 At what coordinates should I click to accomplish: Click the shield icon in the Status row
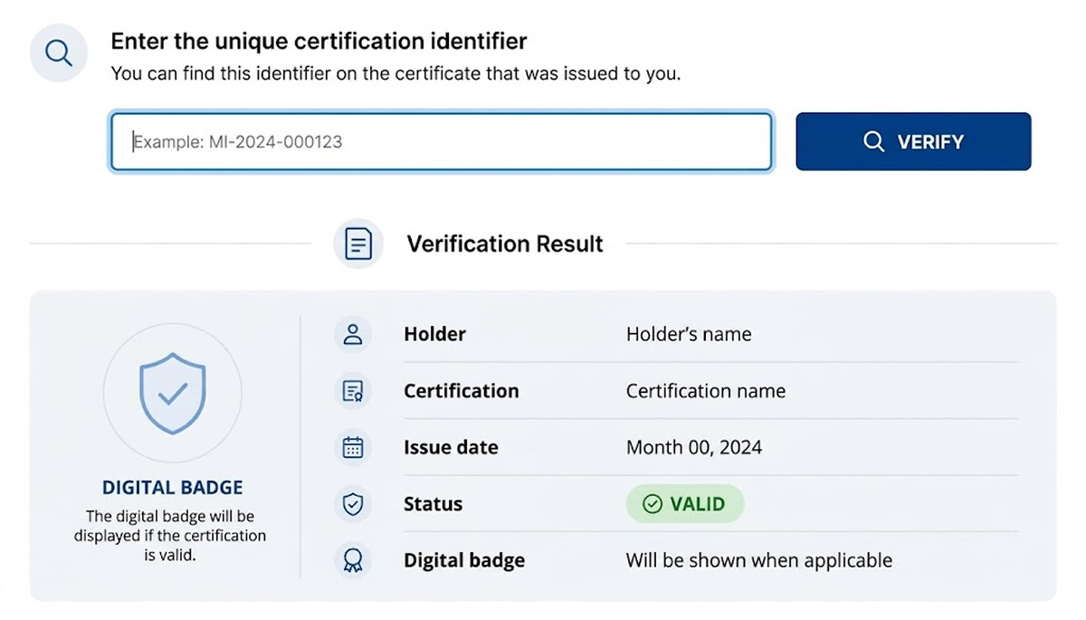coord(353,504)
